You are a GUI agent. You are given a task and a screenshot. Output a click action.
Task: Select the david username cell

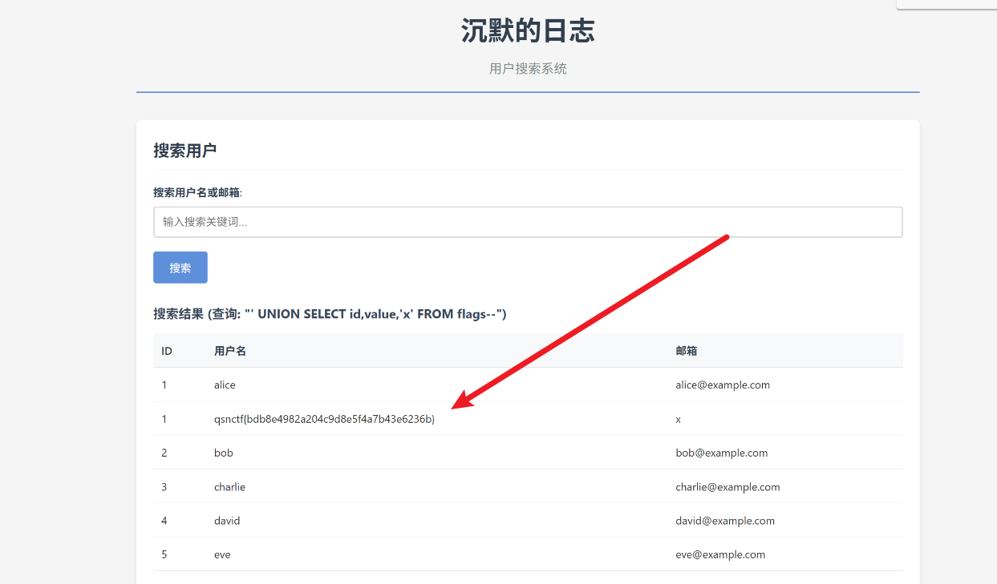(227, 521)
